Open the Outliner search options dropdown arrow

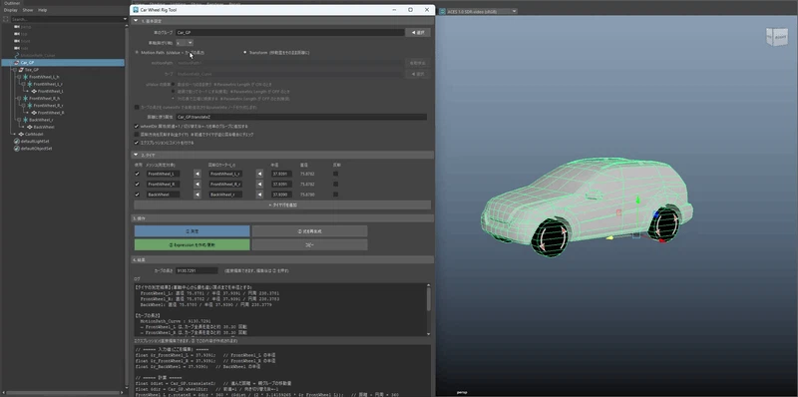(125, 19)
